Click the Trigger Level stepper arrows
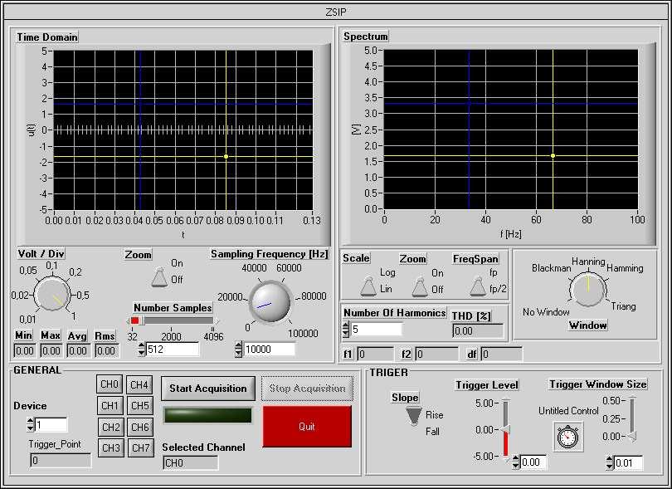 click(515, 462)
